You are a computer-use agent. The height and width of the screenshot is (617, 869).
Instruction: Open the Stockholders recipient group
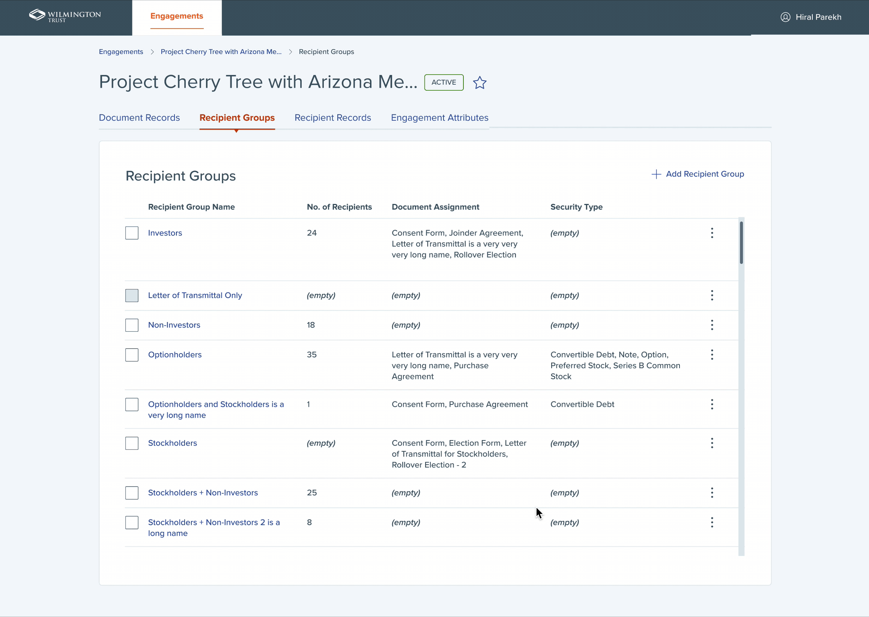click(x=173, y=443)
